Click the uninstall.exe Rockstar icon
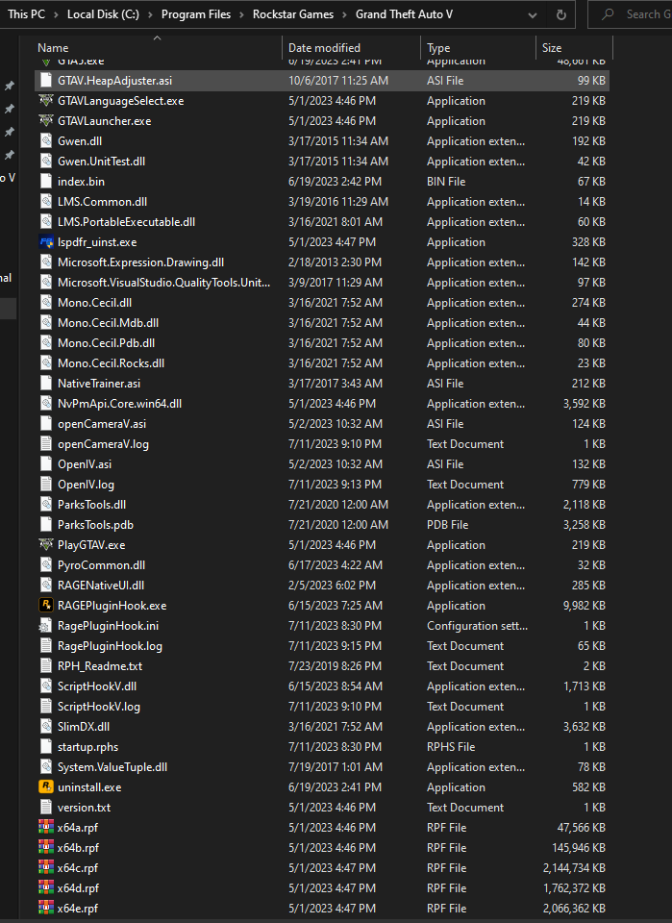The width and height of the screenshot is (672, 923). 46,787
